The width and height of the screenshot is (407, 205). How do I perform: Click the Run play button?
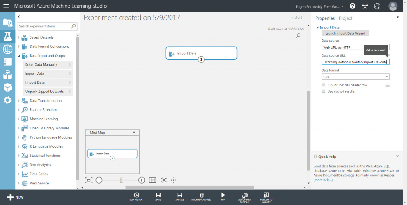[223, 197]
